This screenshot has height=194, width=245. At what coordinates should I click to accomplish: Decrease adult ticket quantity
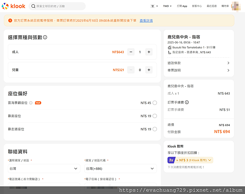[131, 52]
